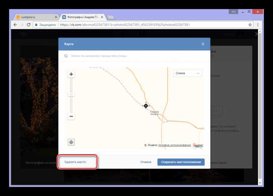The width and height of the screenshot is (273, 196).
Task: Click the page vertical scrollbar thumb
Action: 260,106
